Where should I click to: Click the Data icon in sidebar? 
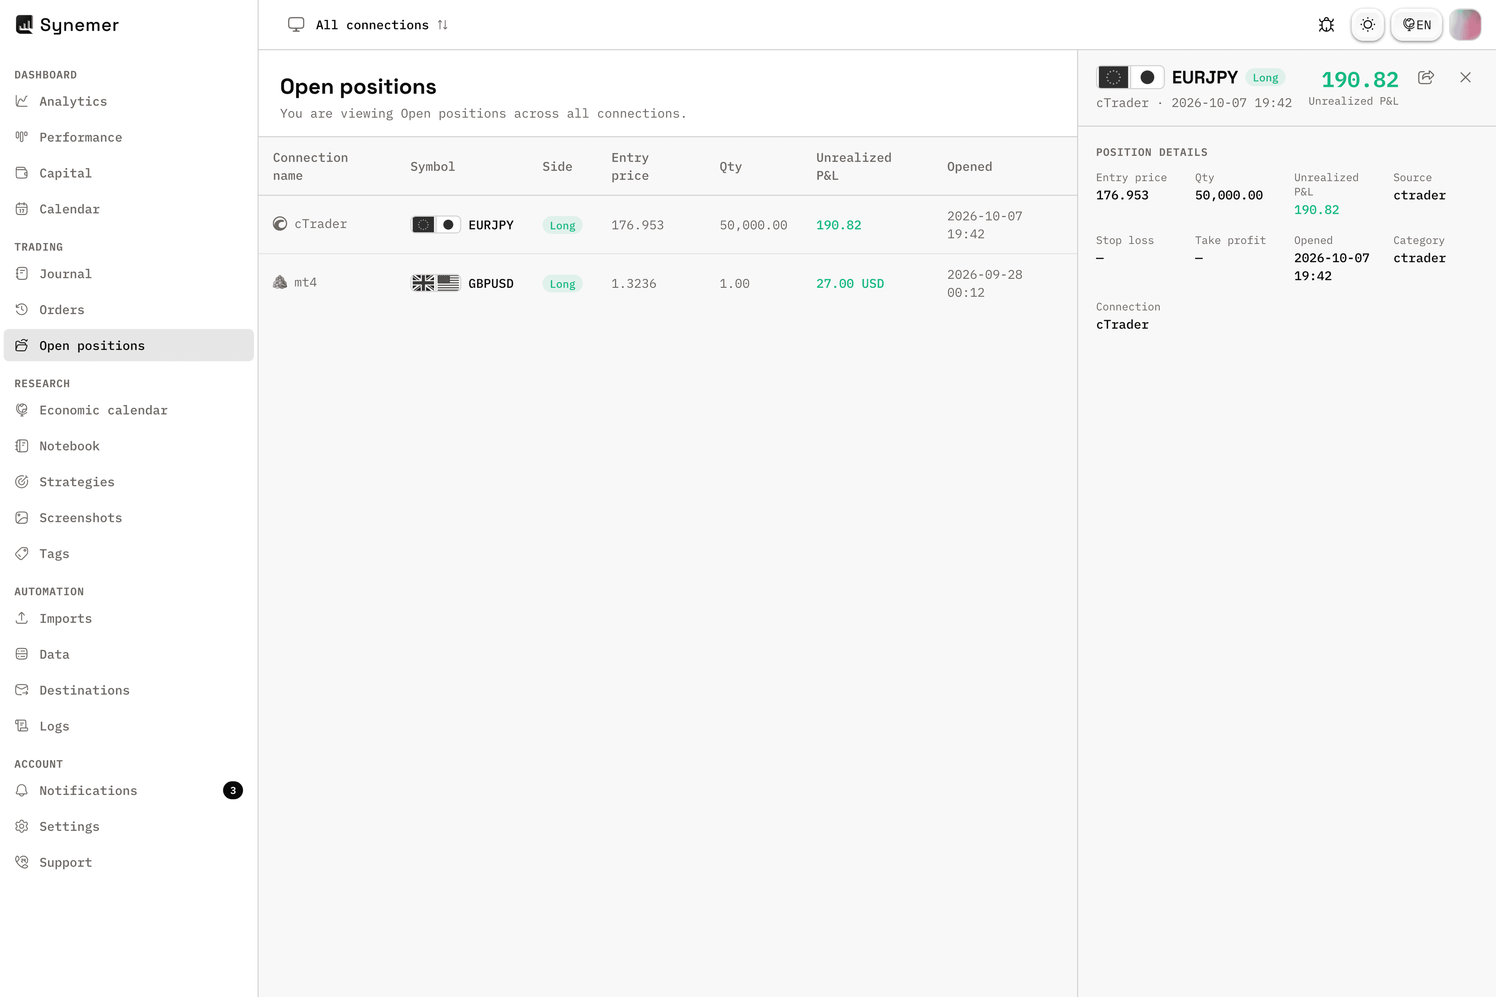22,654
